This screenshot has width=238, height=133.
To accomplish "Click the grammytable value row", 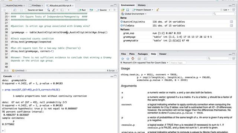I will (178, 41).
